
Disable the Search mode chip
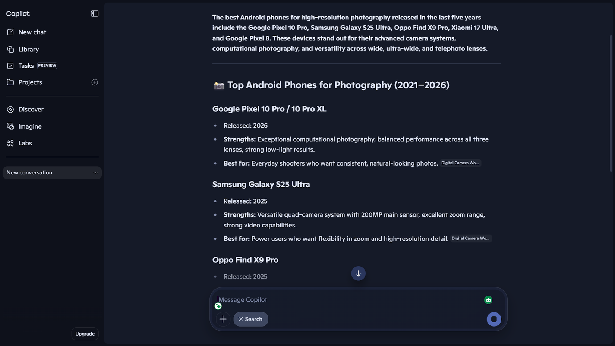tap(250, 319)
